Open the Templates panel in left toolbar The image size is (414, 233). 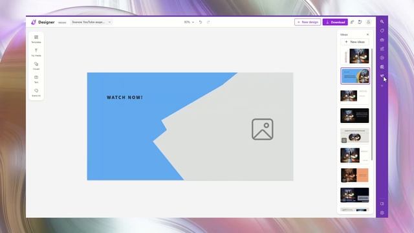[36, 39]
